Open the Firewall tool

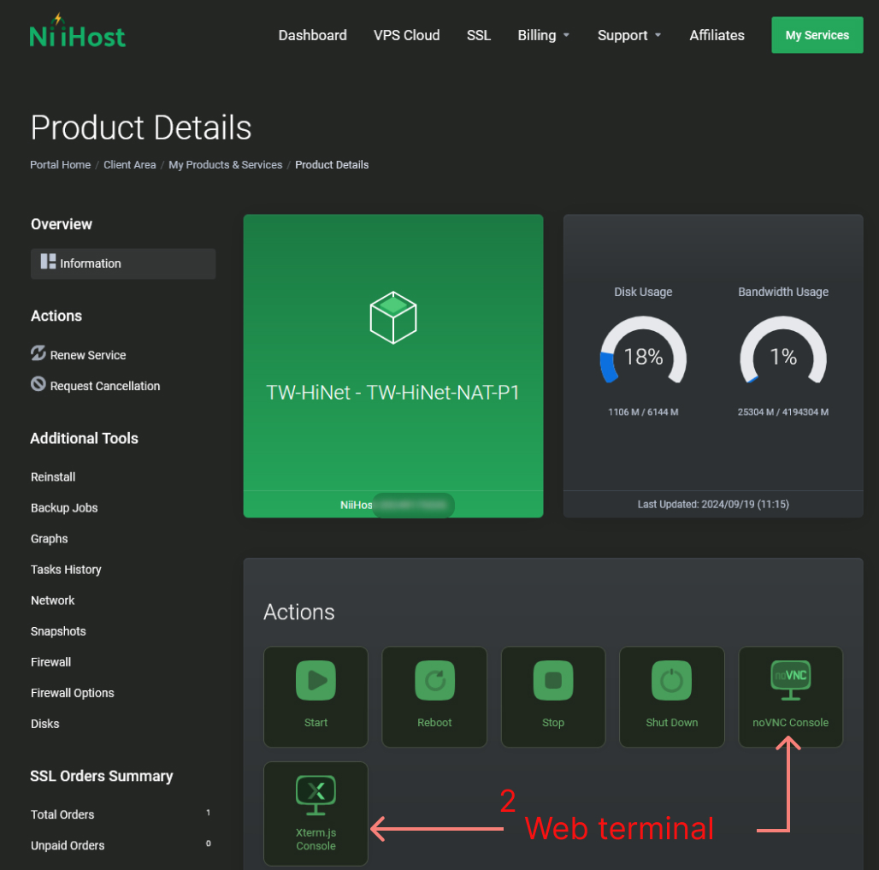point(51,662)
